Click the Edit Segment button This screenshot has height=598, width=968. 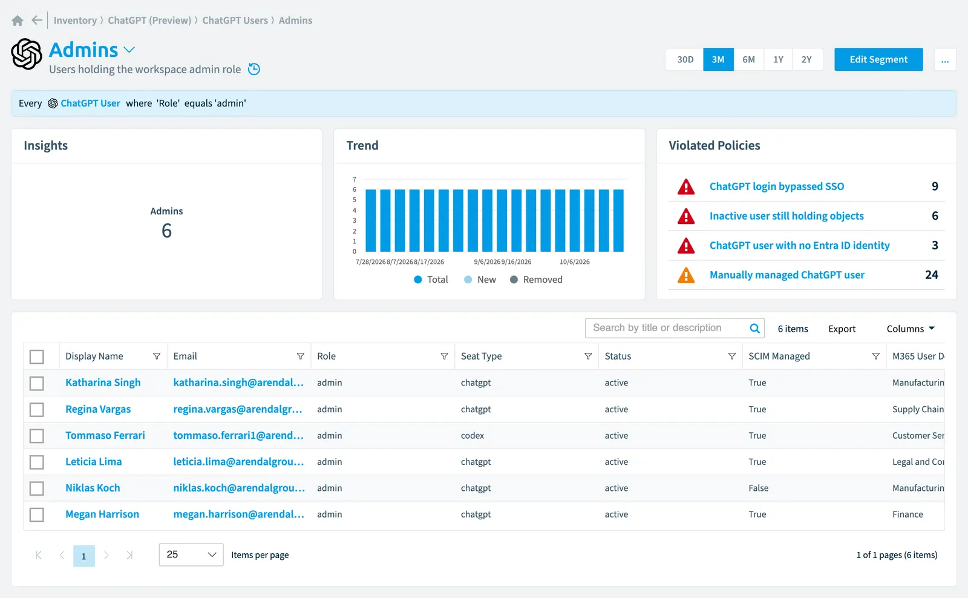(x=878, y=59)
